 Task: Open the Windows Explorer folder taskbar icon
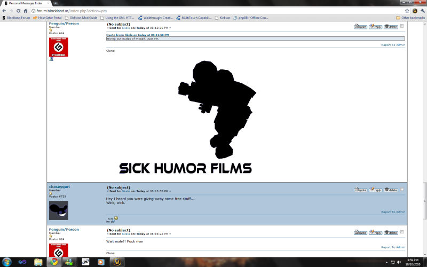coord(38,262)
